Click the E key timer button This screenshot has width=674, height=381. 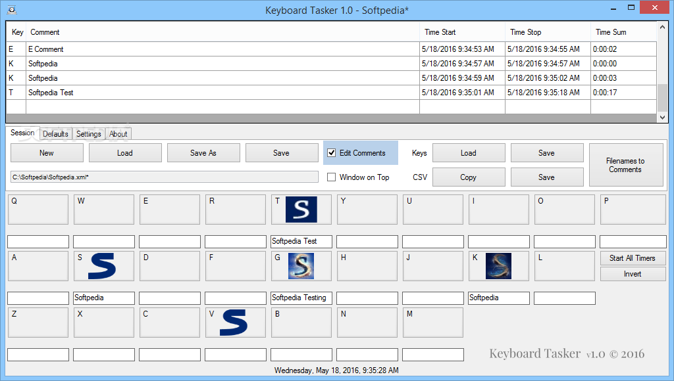point(170,210)
